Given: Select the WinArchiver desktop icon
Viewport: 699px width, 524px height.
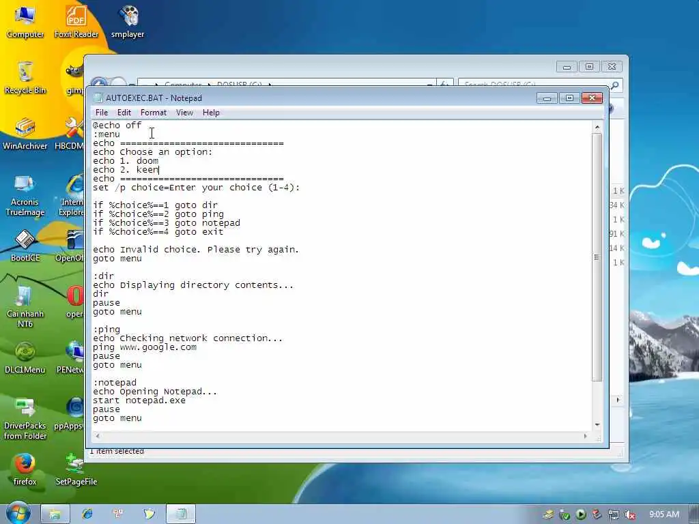Looking at the screenshot, I should (x=25, y=134).
